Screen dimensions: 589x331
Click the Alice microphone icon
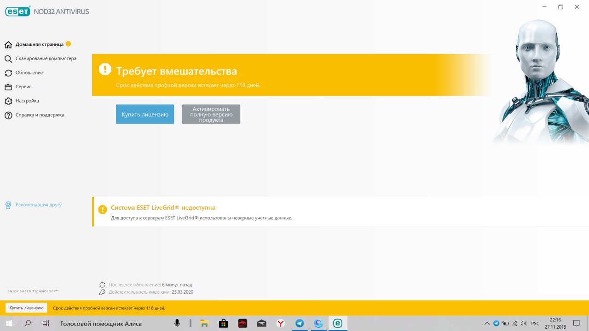pyautogui.click(x=177, y=323)
